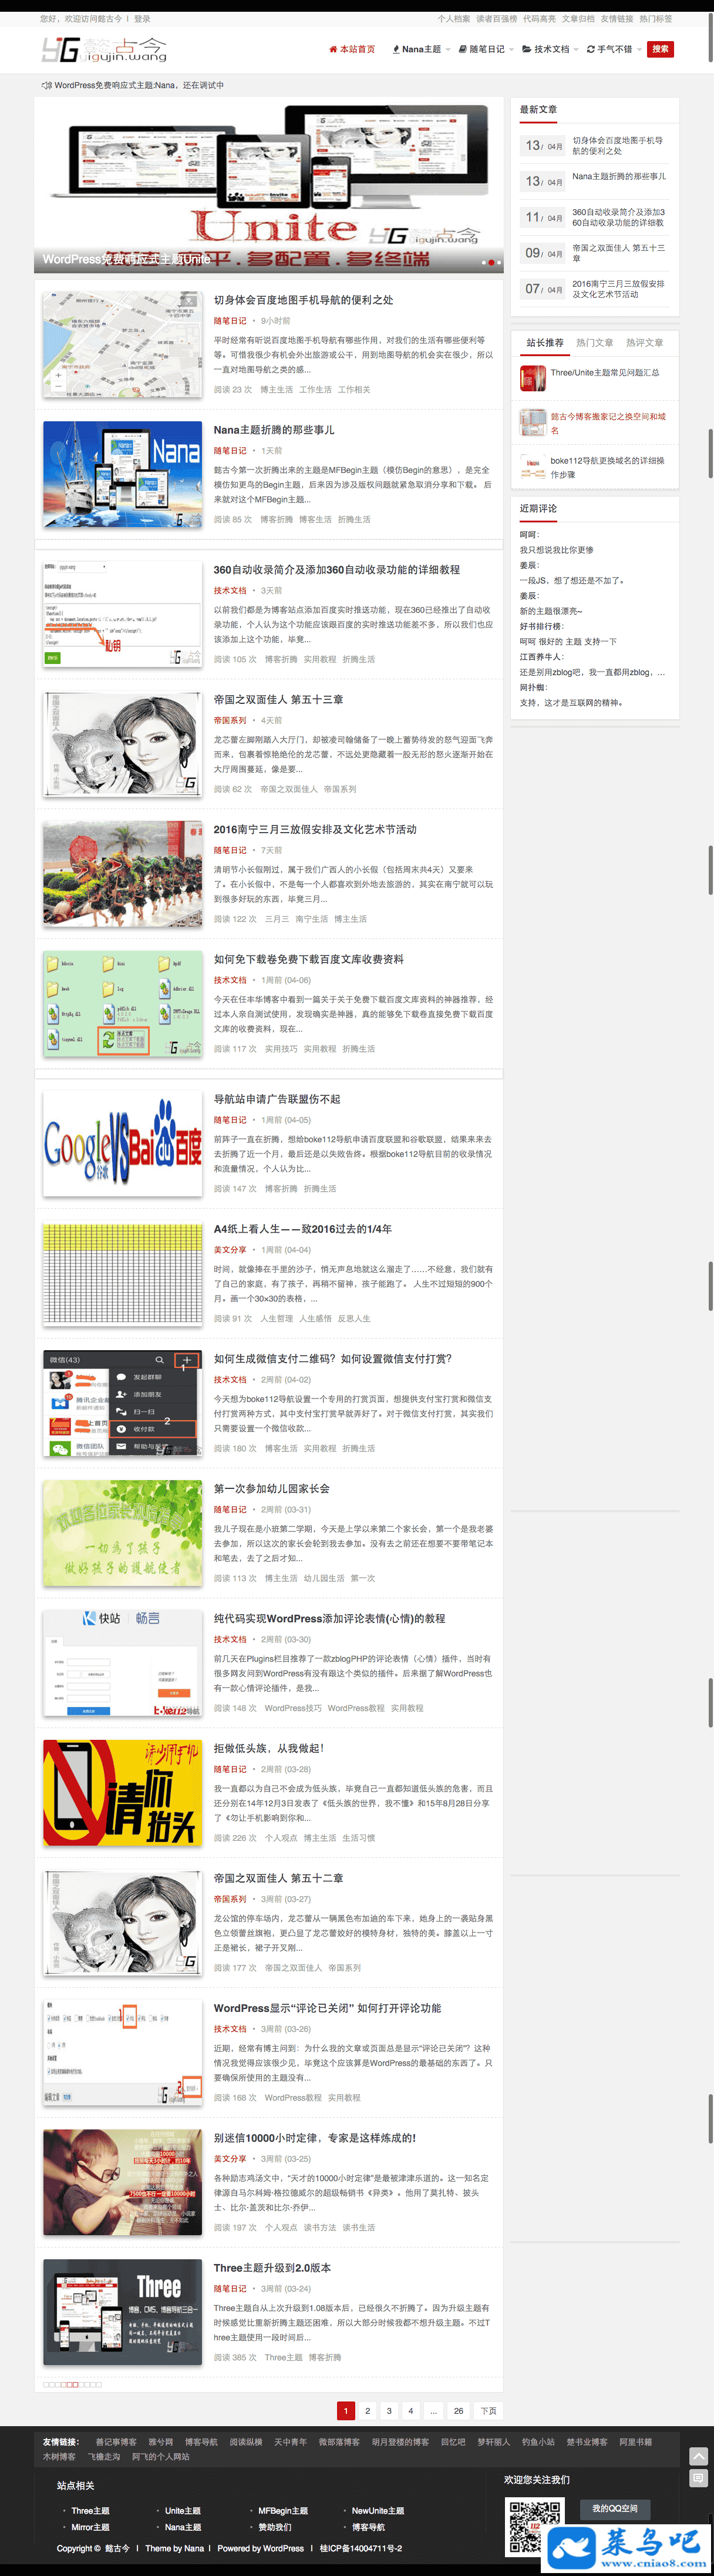Viewport: 714px width, 2576px height.
Task: Open article 切身体会百度地图手机导航的便利之处
Action: [304, 300]
